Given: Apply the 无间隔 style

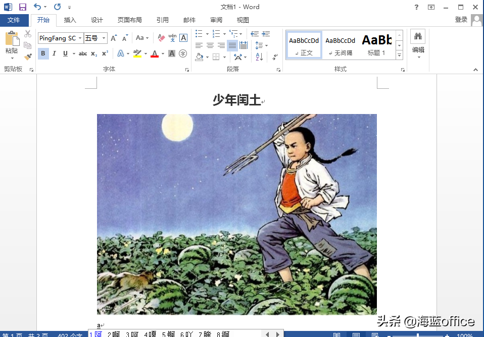Looking at the screenshot, I should 340,45.
